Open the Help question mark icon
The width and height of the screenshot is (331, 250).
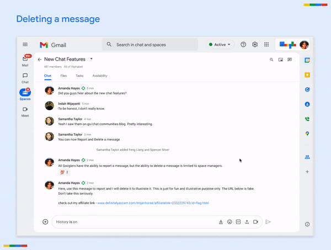pyautogui.click(x=243, y=45)
